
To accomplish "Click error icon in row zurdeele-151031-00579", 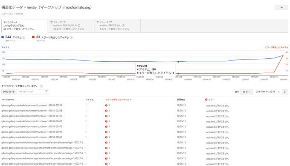I will coord(106,127).
